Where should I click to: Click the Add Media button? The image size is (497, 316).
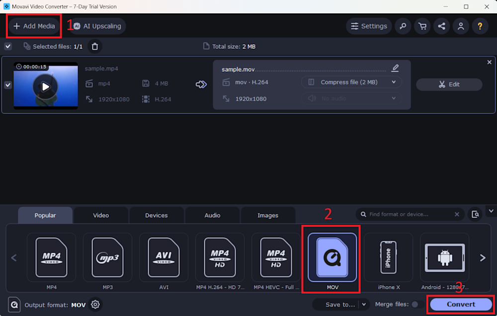click(34, 26)
